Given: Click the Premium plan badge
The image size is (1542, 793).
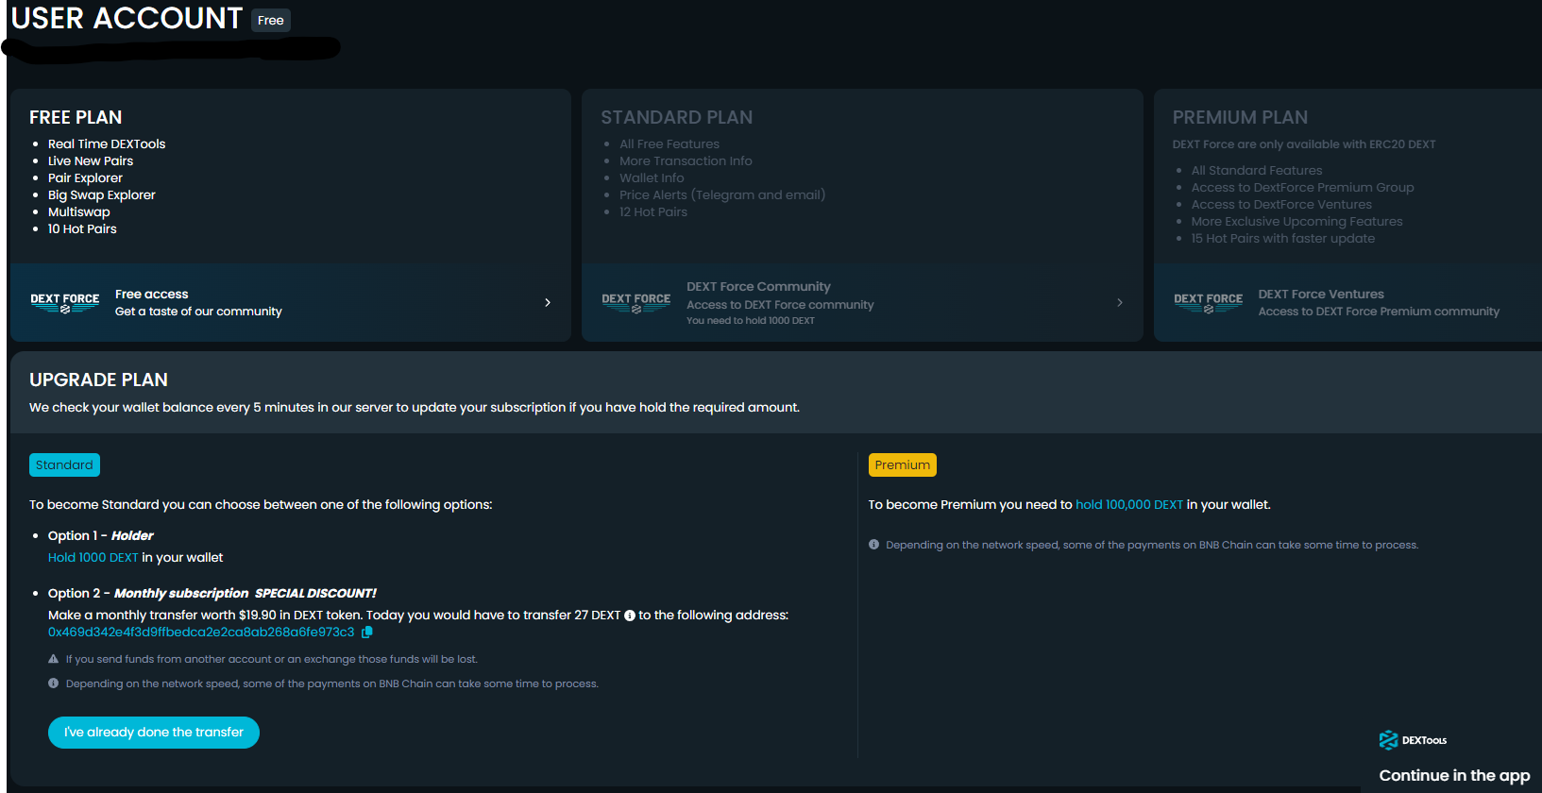Looking at the screenshot, I should click(903, 465).
